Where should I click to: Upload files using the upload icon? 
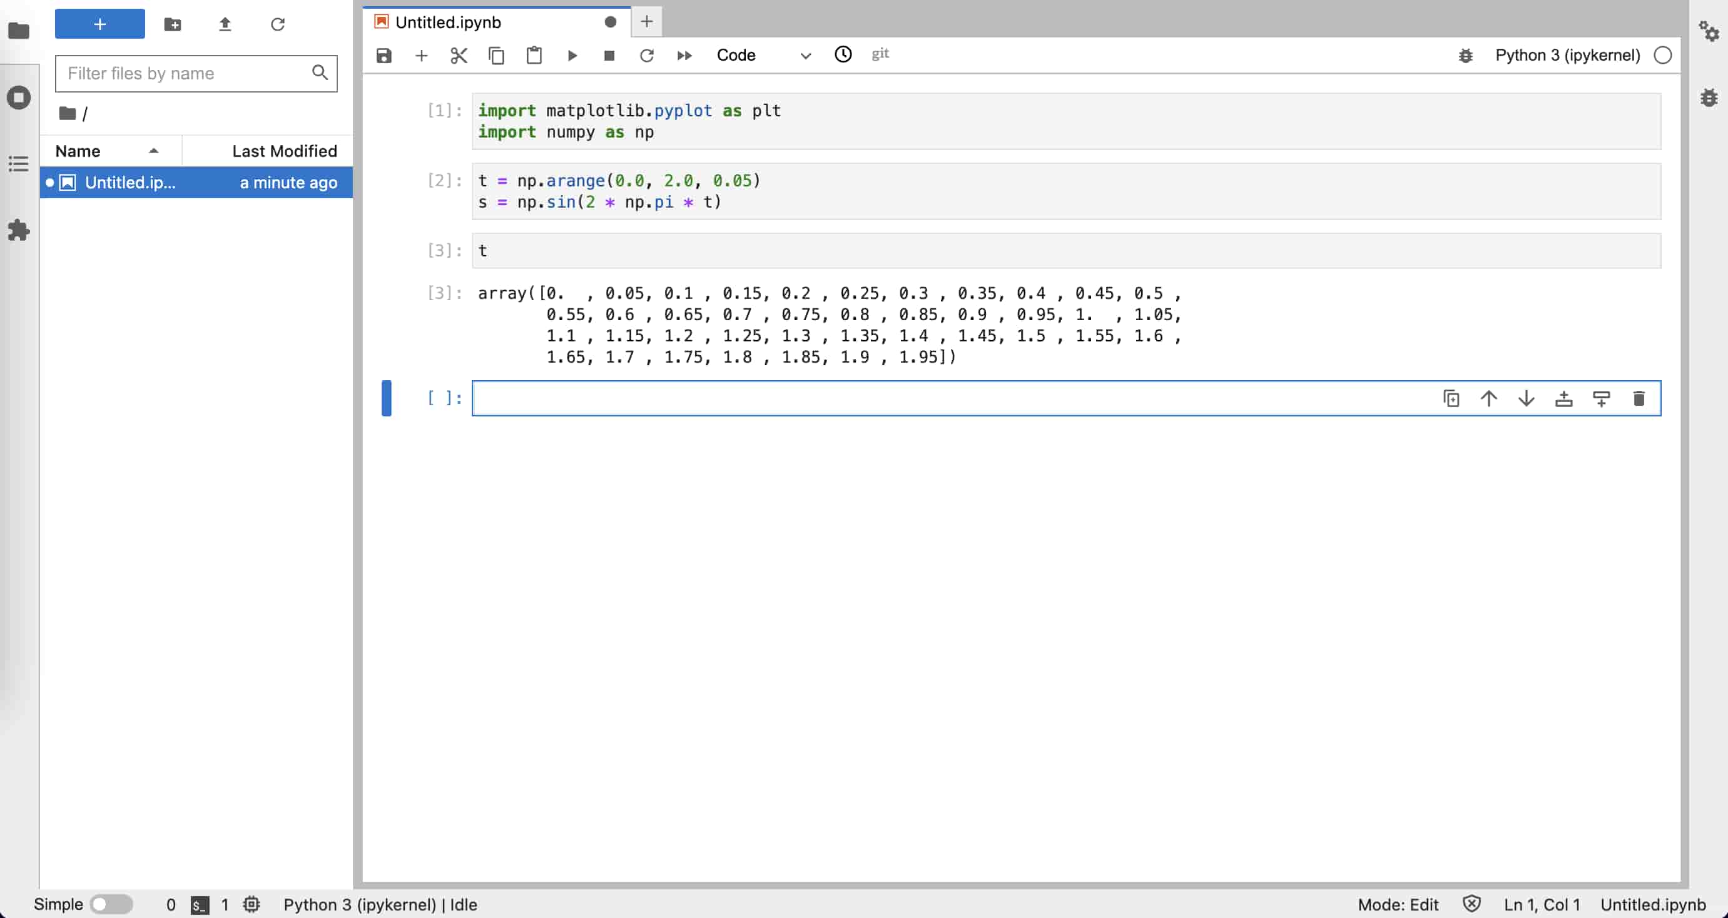point(225,25)
